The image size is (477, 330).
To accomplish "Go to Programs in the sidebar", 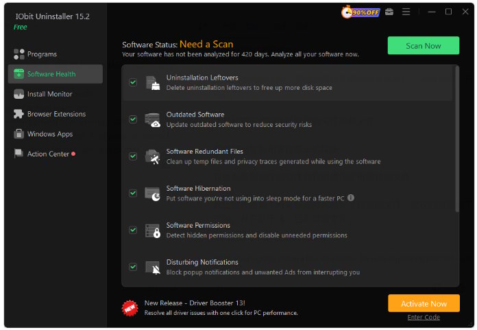I will [56, 54].
